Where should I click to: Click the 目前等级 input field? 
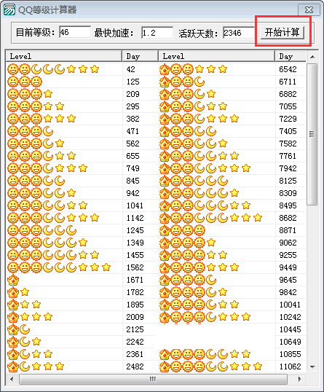[x=75, y=32]
